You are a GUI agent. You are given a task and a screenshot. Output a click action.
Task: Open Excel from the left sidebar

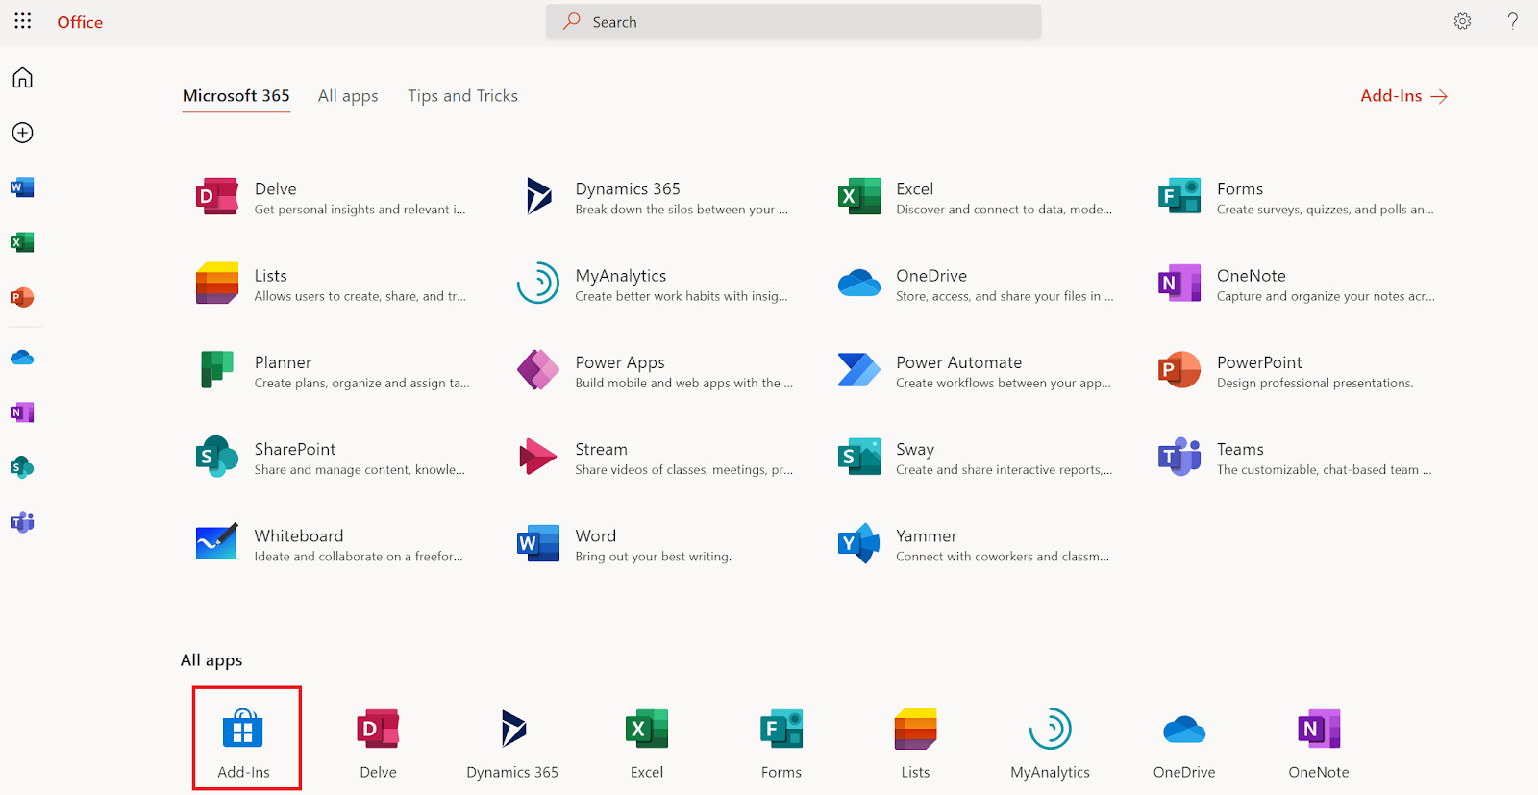coord(22,242)
